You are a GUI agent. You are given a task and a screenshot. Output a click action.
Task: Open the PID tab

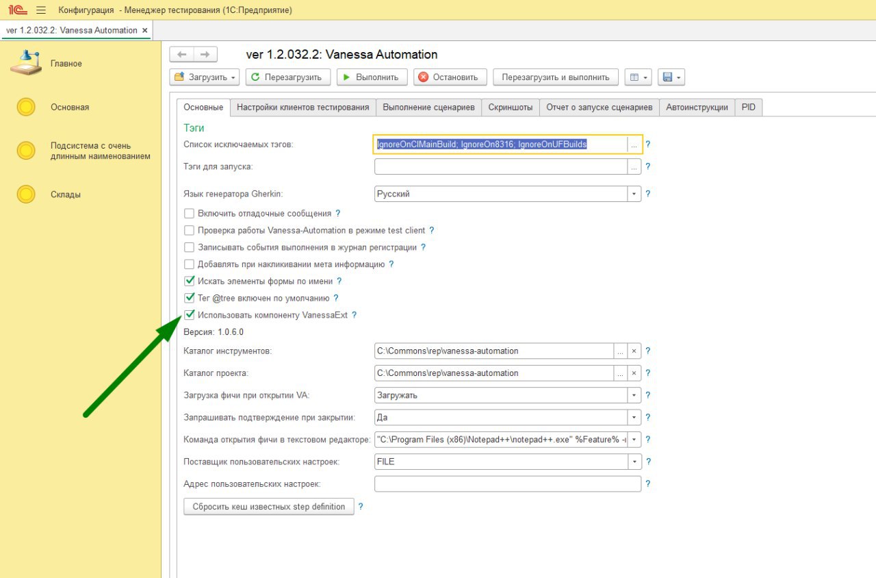[x=749, y=108]
